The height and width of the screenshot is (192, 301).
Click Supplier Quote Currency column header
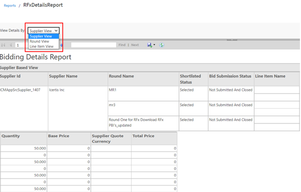(111, 139)
